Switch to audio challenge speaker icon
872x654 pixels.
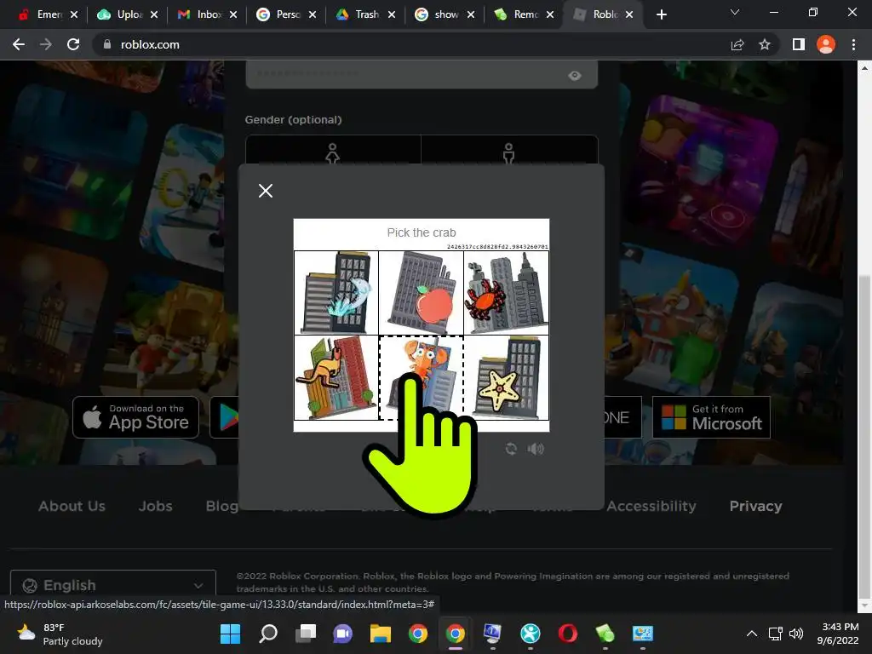535,448
